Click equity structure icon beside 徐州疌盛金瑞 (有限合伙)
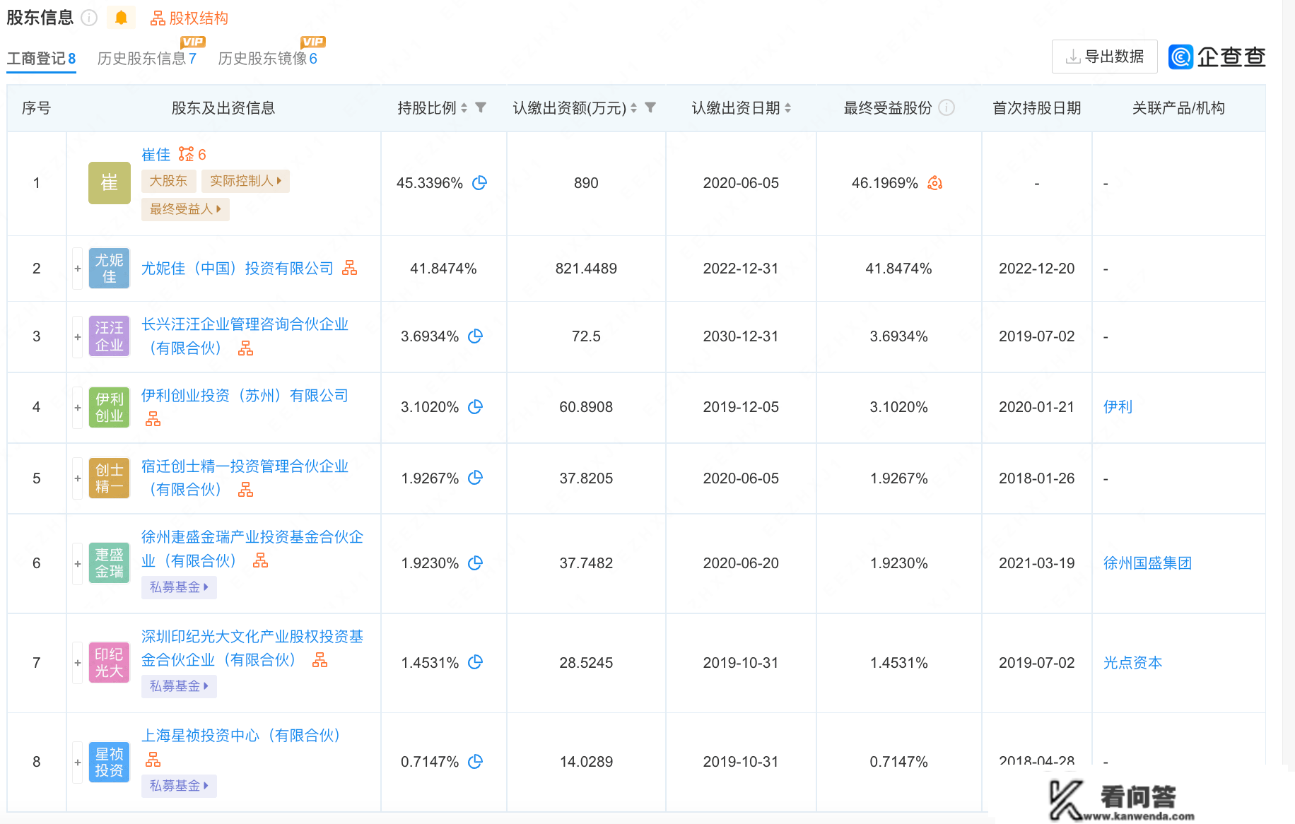 coord(260,560)
